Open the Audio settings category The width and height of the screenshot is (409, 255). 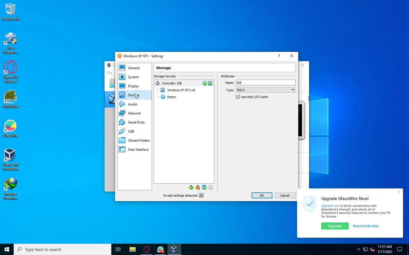coord(135,104)
